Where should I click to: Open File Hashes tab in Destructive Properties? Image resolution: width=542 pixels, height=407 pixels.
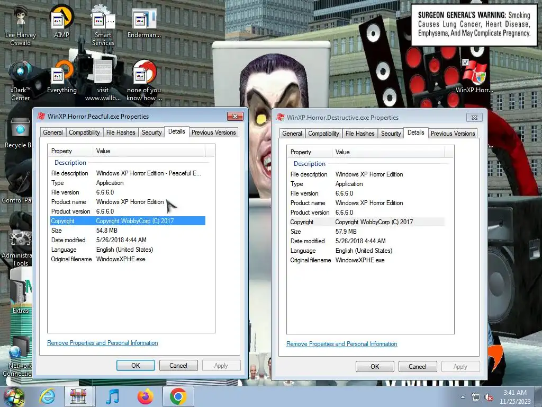pyautogui.click(x=360, y=133)
